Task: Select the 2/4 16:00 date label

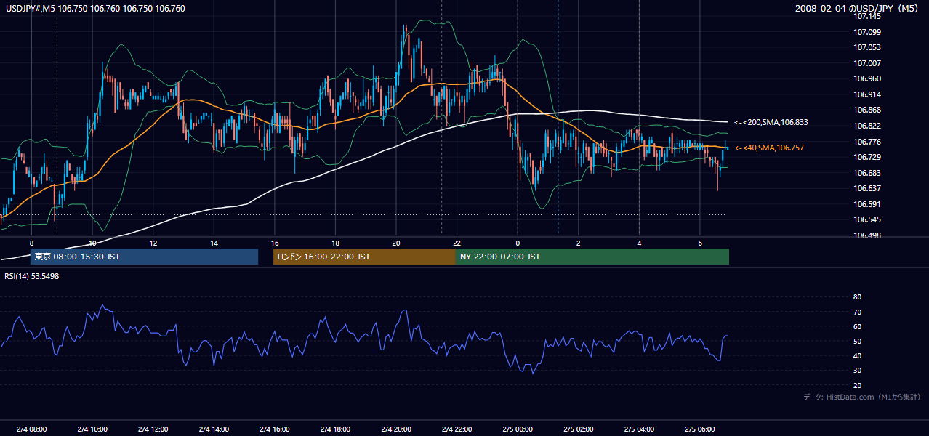Action: click(274, 429)
